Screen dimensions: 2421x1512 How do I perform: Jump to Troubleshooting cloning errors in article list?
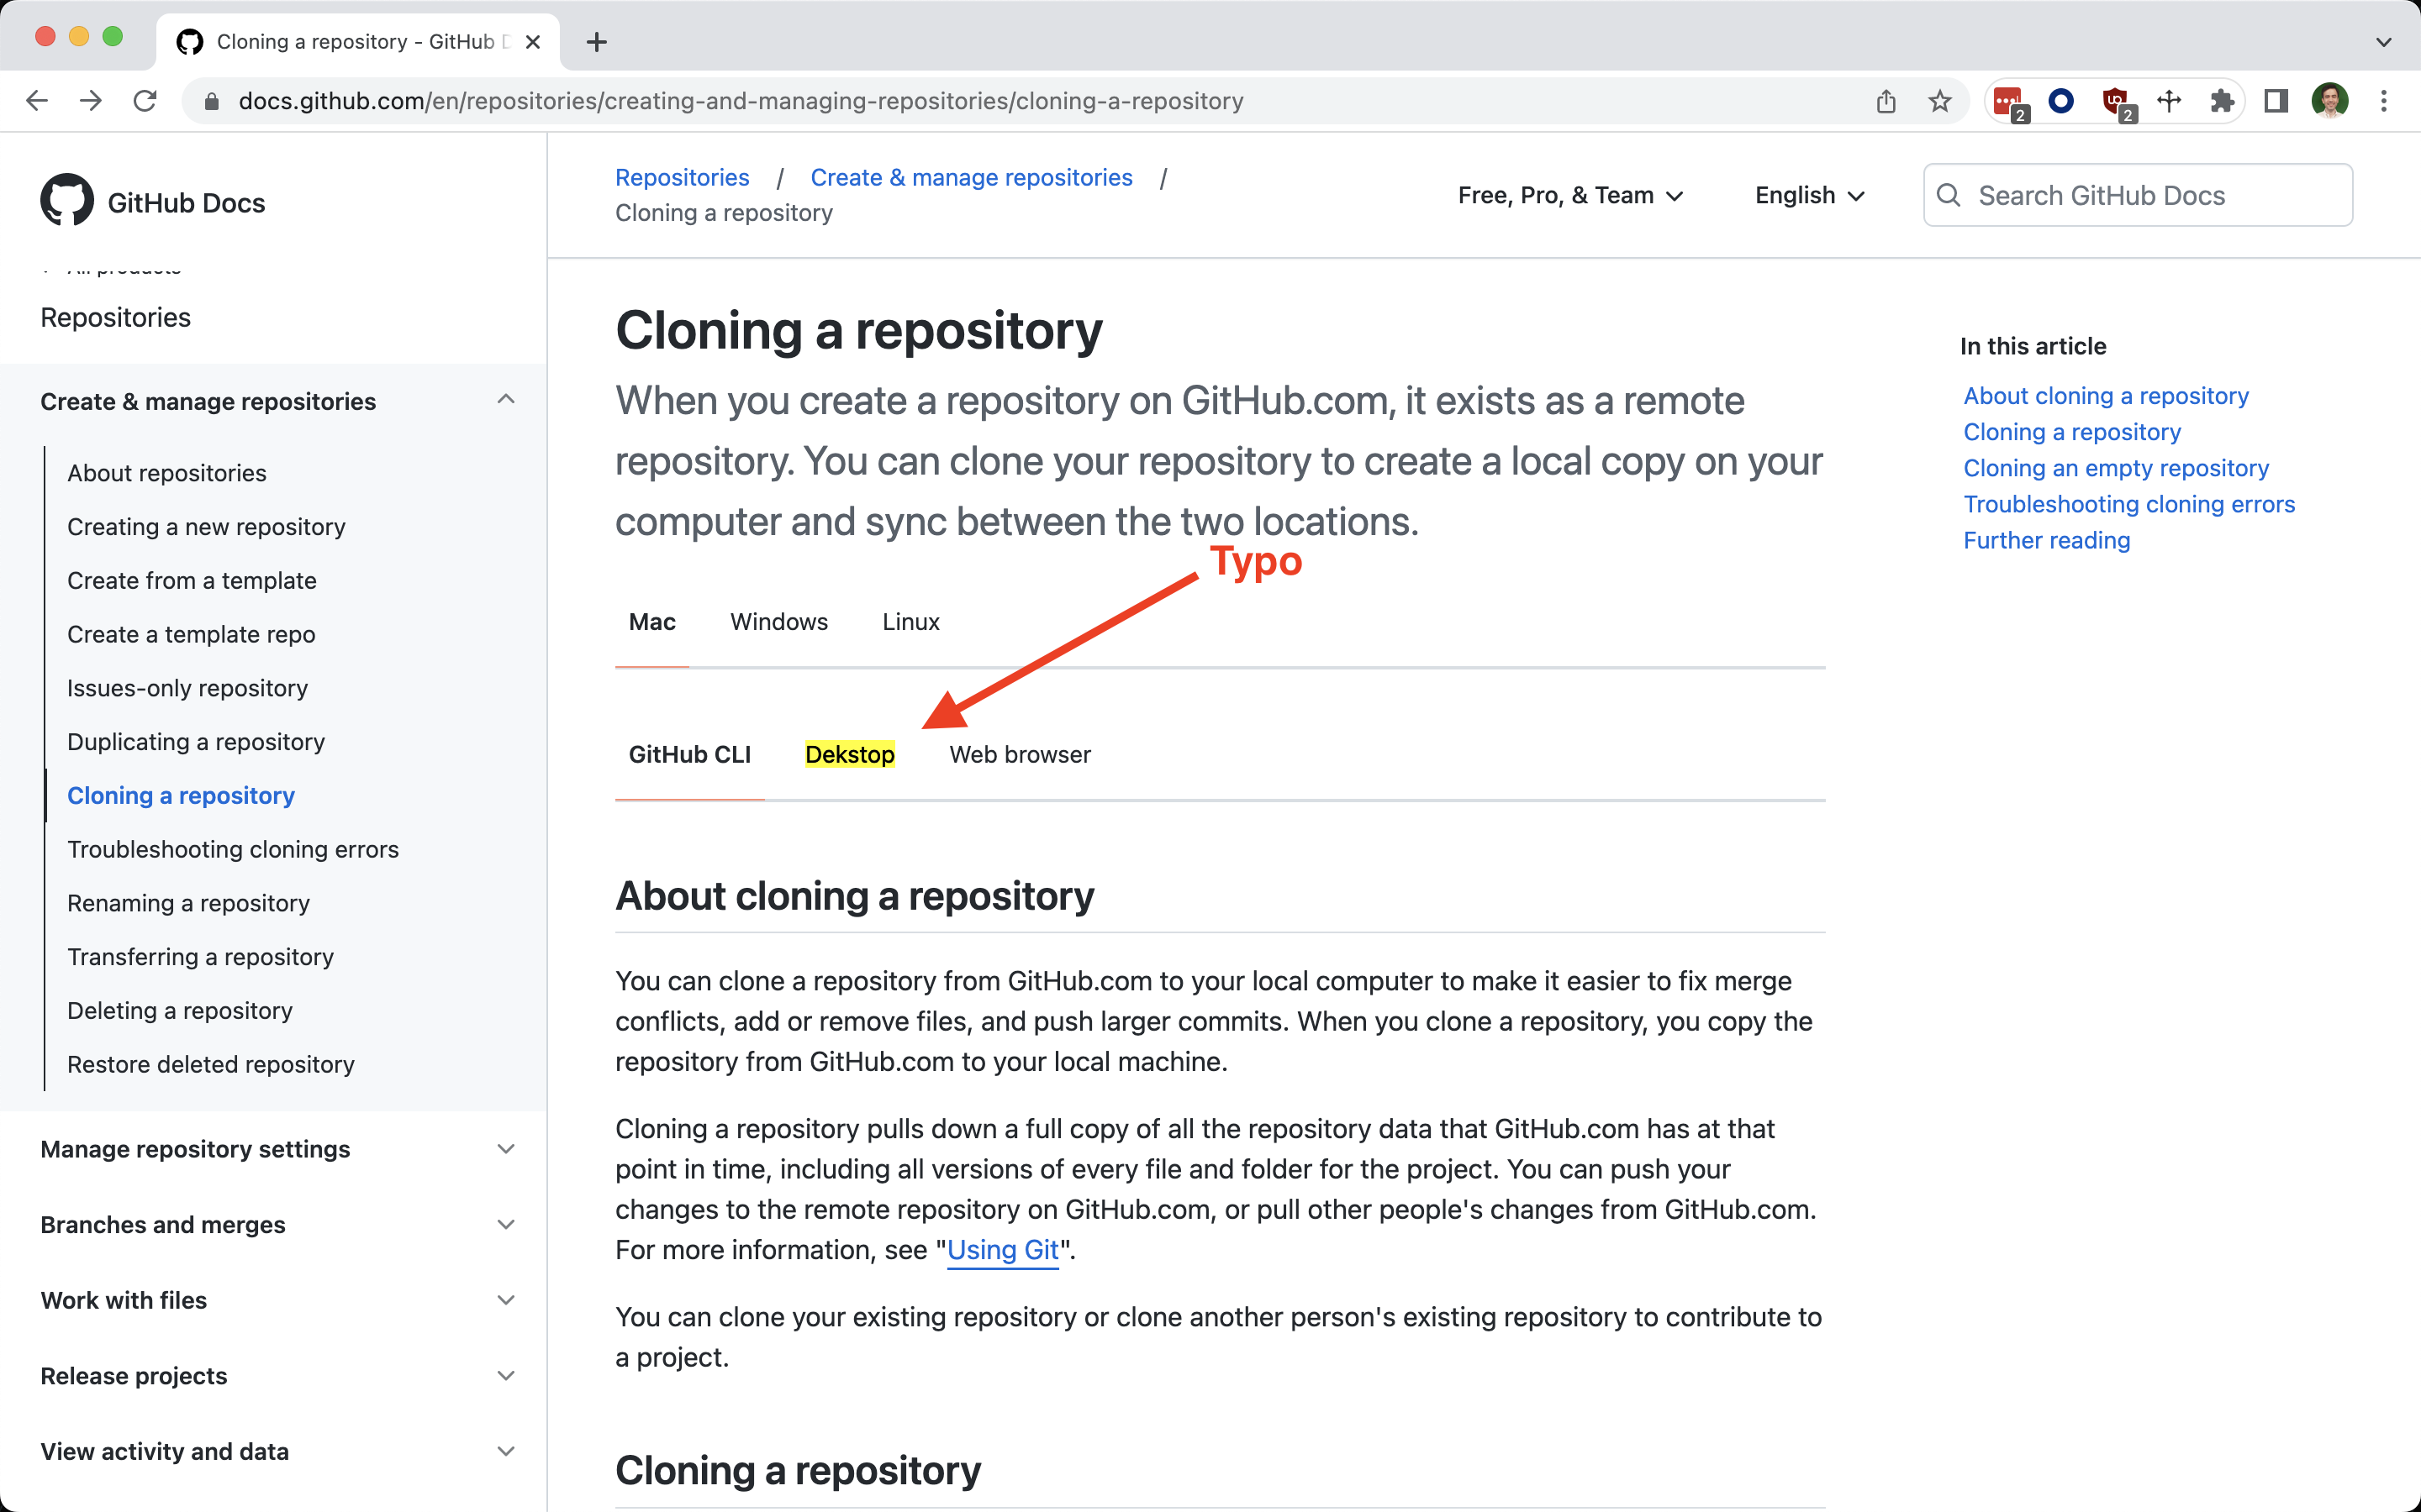coord(2128,504)
